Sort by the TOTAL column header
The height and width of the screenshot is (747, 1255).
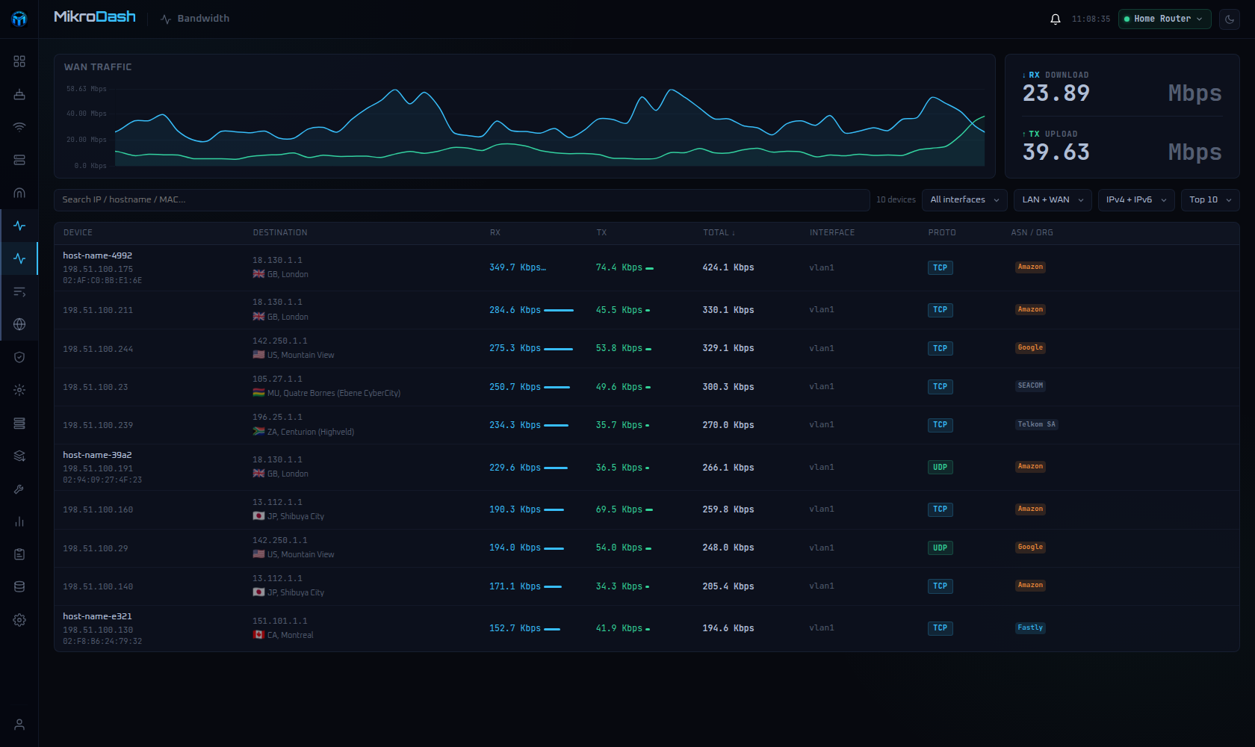coord(719,233)
